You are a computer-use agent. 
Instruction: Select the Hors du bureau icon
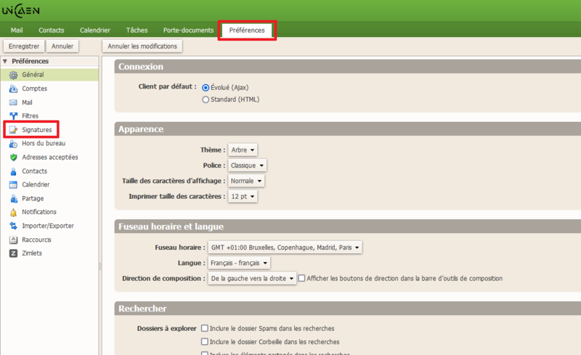[x=13, y=144]
